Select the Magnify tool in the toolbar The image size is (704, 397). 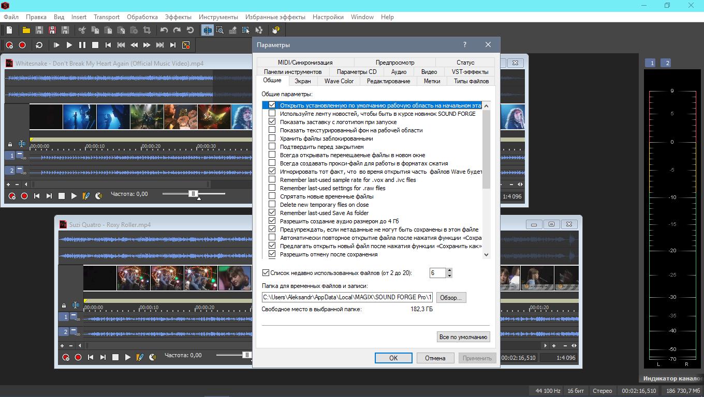tap(220, 30)
